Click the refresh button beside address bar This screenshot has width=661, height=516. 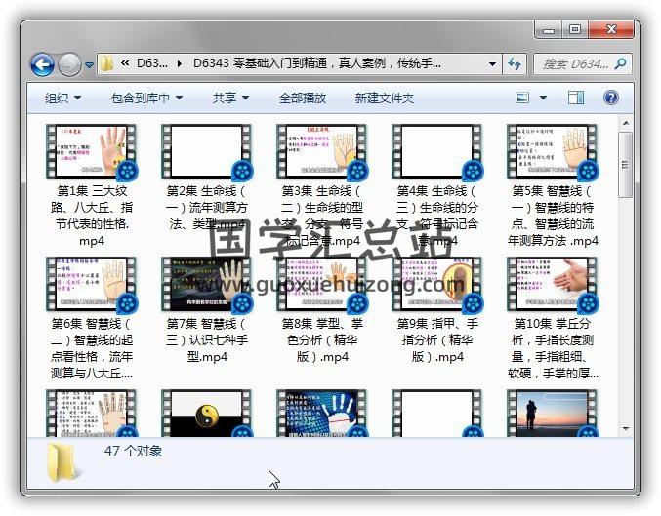[x=516, y=64]
